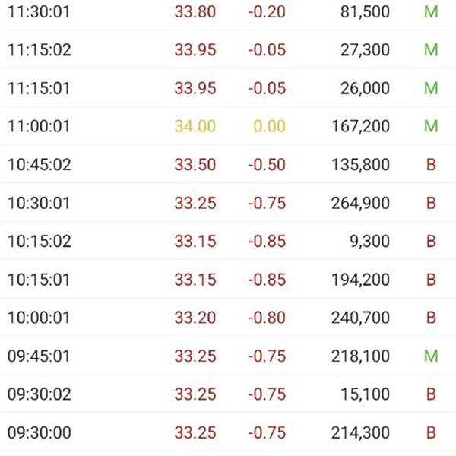Click the 9,300 volume entry

[x=369, y=242]
